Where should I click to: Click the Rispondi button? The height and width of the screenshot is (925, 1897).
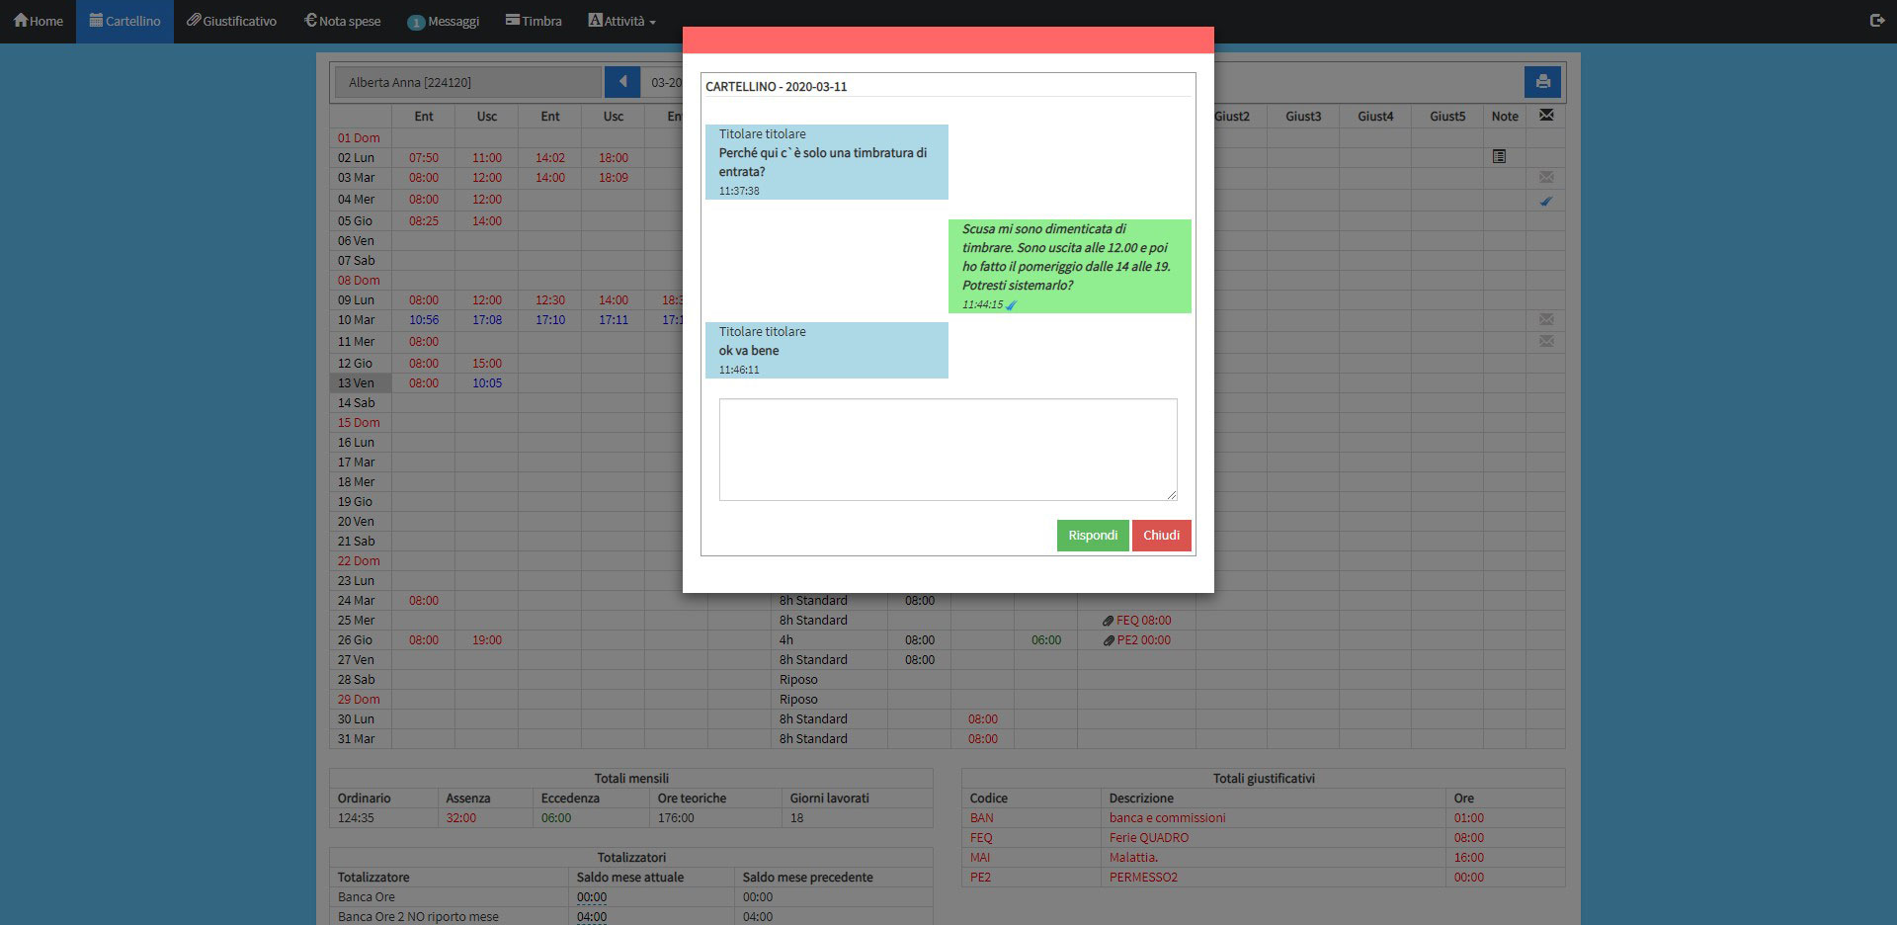click(x=1093, y=536)
